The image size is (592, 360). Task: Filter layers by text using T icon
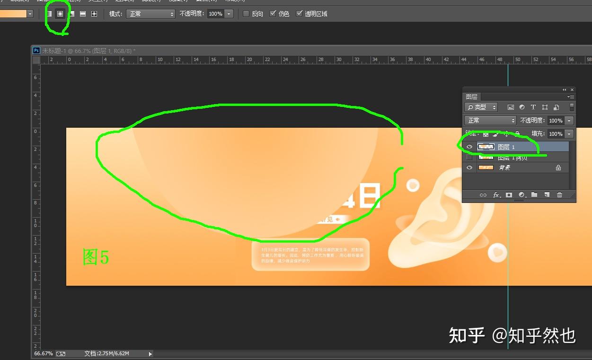tap(533, 107)
